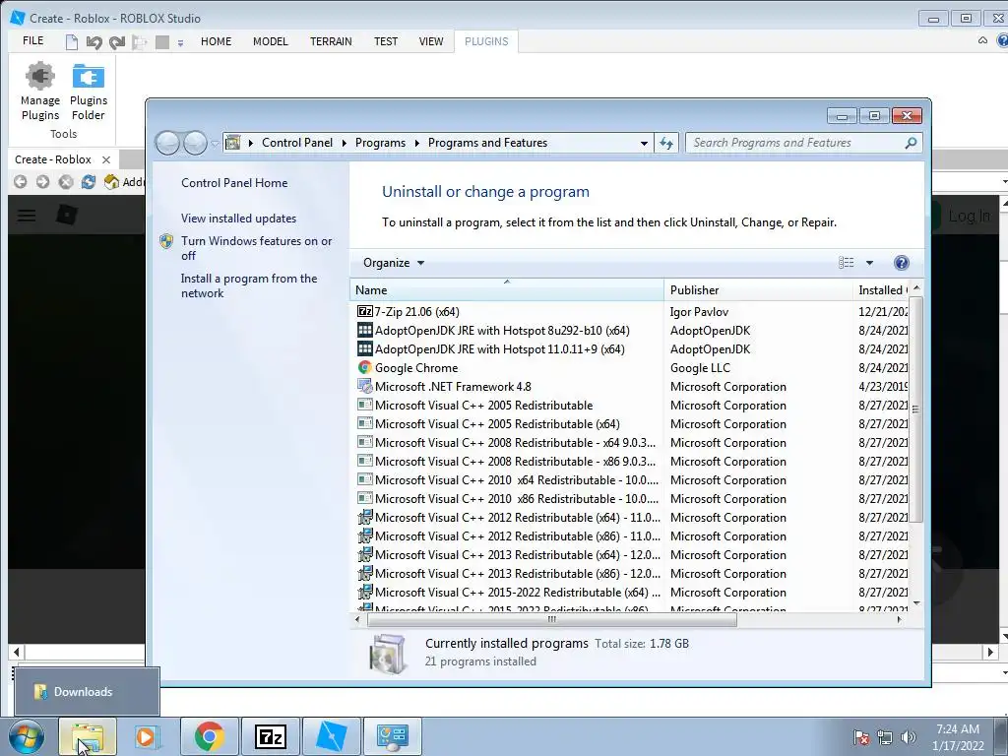Click the Undo arrow in Roblox Studio toolbar
Image resolution: width=1008 pixels, height=756 pixels.
(94, 42)
